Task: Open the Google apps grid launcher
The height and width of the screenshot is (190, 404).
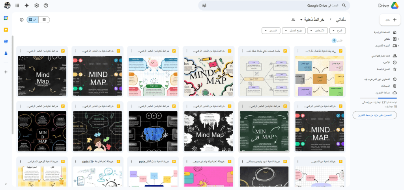Action: [x=17, y=6]
